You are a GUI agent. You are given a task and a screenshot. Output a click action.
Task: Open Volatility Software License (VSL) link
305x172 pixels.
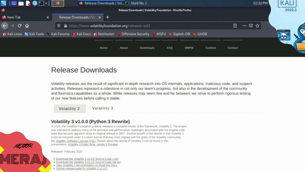(76, 141)
